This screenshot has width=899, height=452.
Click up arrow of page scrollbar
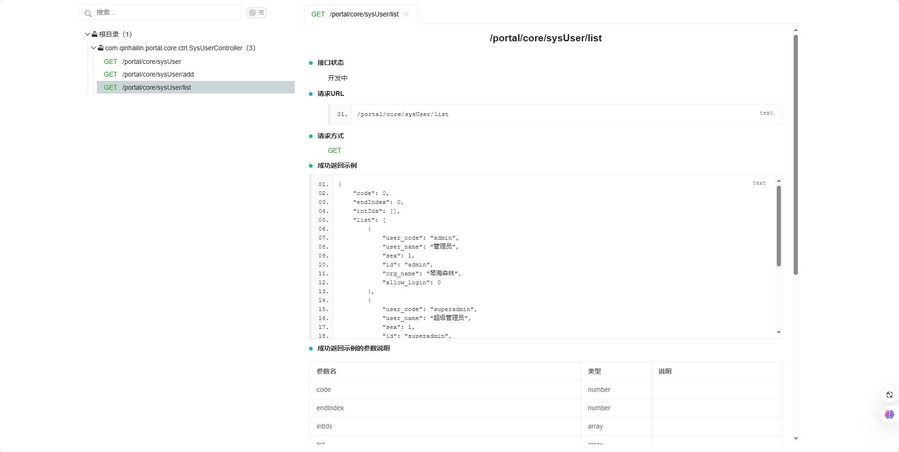(796, 30)
